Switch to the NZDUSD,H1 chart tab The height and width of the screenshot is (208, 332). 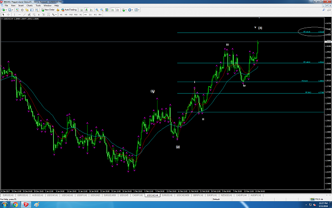click(226, 195)
